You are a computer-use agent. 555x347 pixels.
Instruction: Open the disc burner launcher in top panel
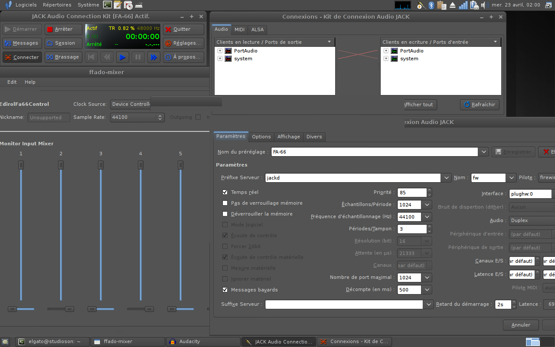click(128, 5)
